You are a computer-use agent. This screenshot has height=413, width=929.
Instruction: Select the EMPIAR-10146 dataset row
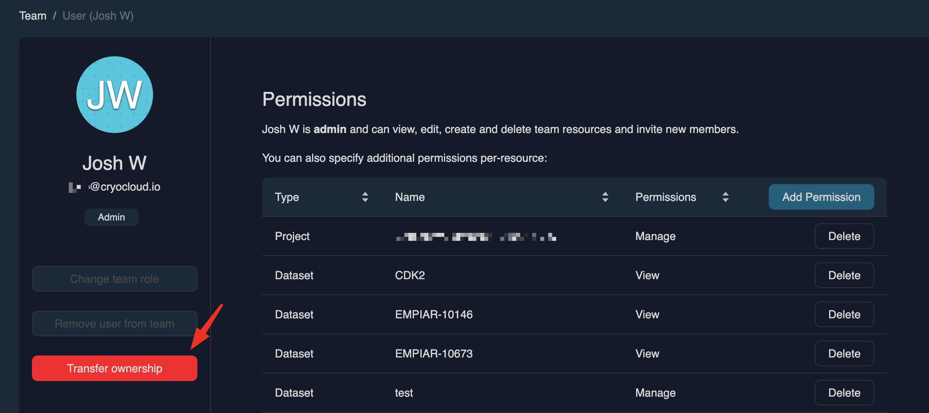434,314
